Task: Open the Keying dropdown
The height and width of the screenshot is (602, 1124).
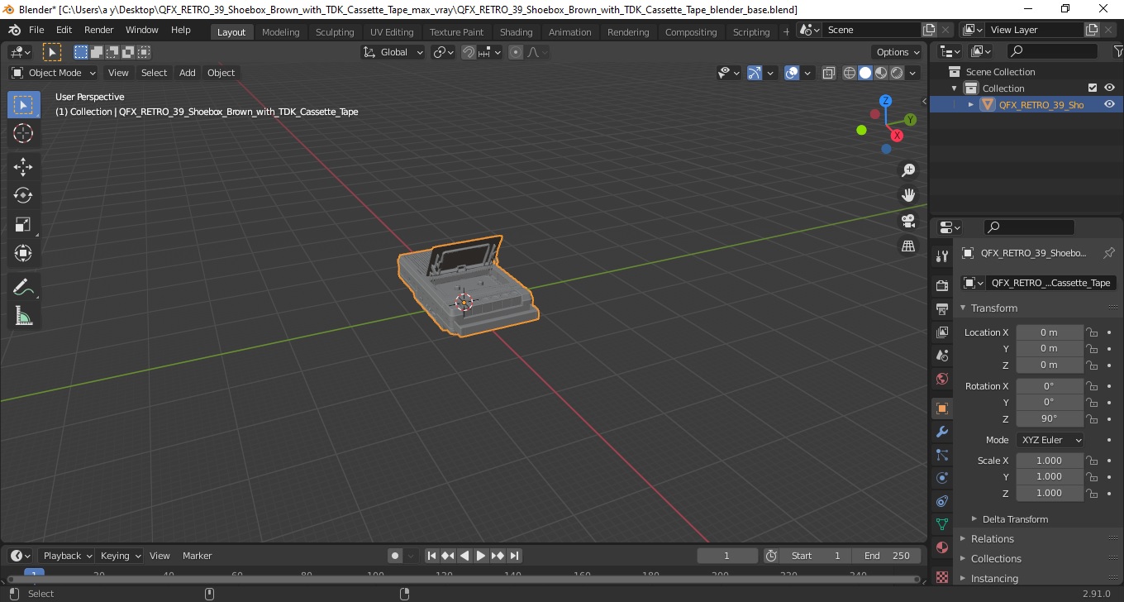Action: click(x=120, y=556)
